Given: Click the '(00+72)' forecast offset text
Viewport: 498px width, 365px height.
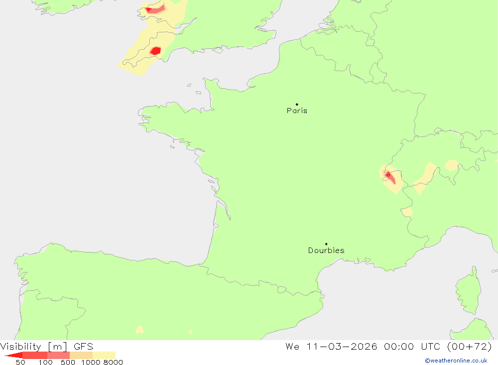Looking at the screenshot, I should 470,346.
